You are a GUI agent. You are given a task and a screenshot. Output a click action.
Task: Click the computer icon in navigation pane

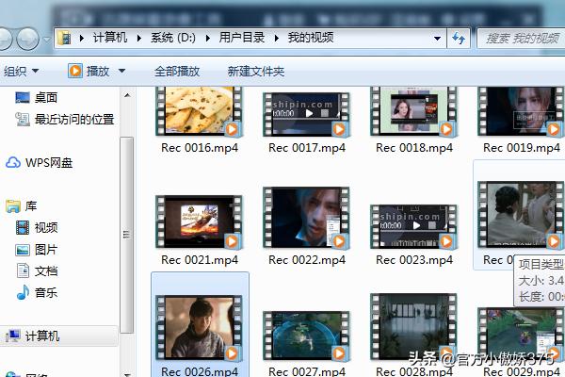13,336
